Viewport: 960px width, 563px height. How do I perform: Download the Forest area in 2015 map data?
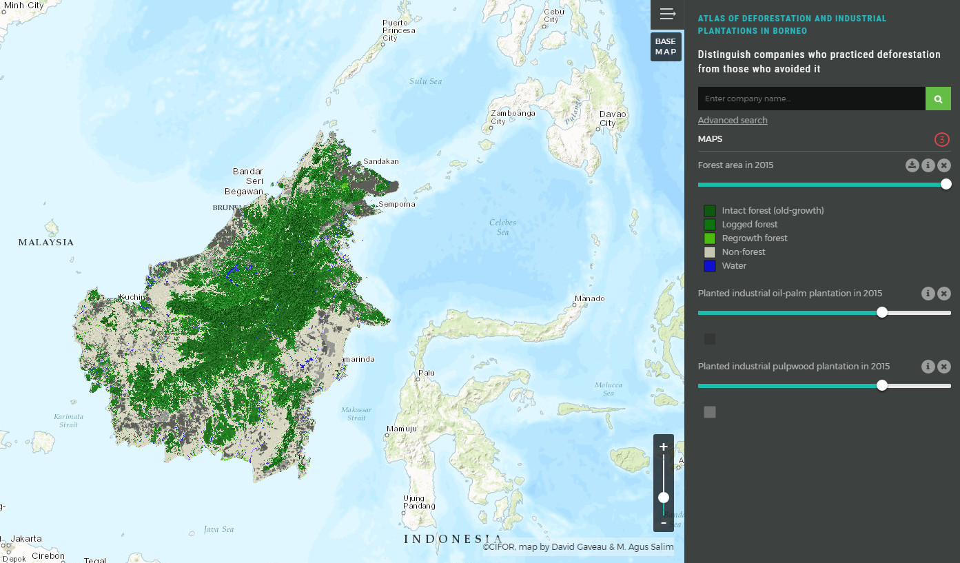coord(912,165)
